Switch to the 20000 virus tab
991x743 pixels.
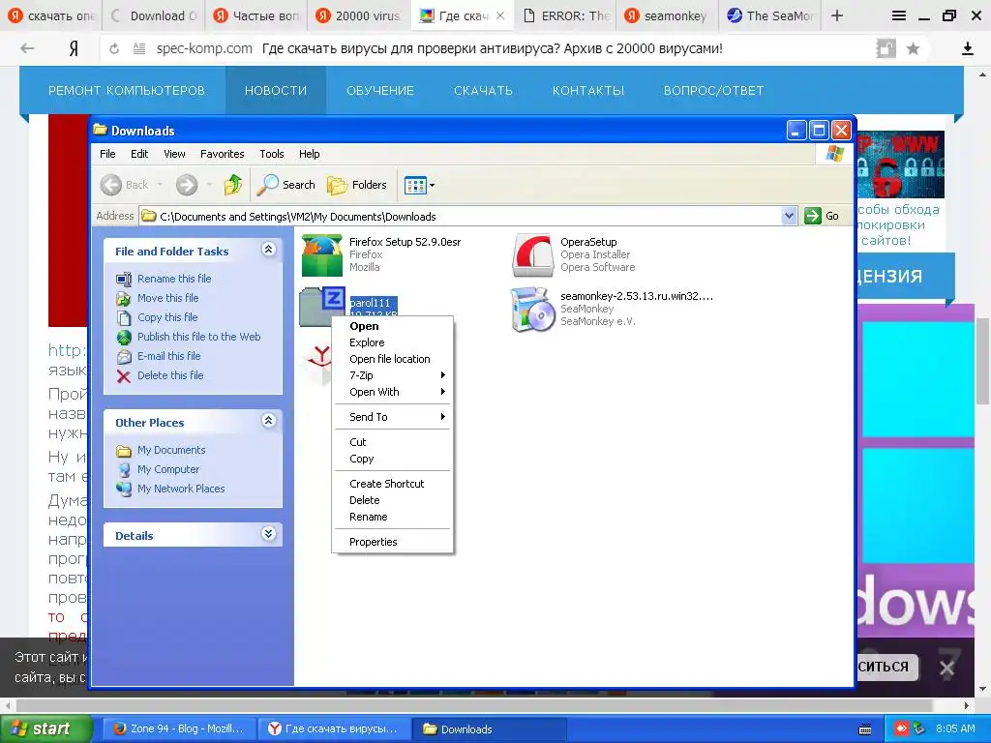pyautogui.click(x=358, y=15)
